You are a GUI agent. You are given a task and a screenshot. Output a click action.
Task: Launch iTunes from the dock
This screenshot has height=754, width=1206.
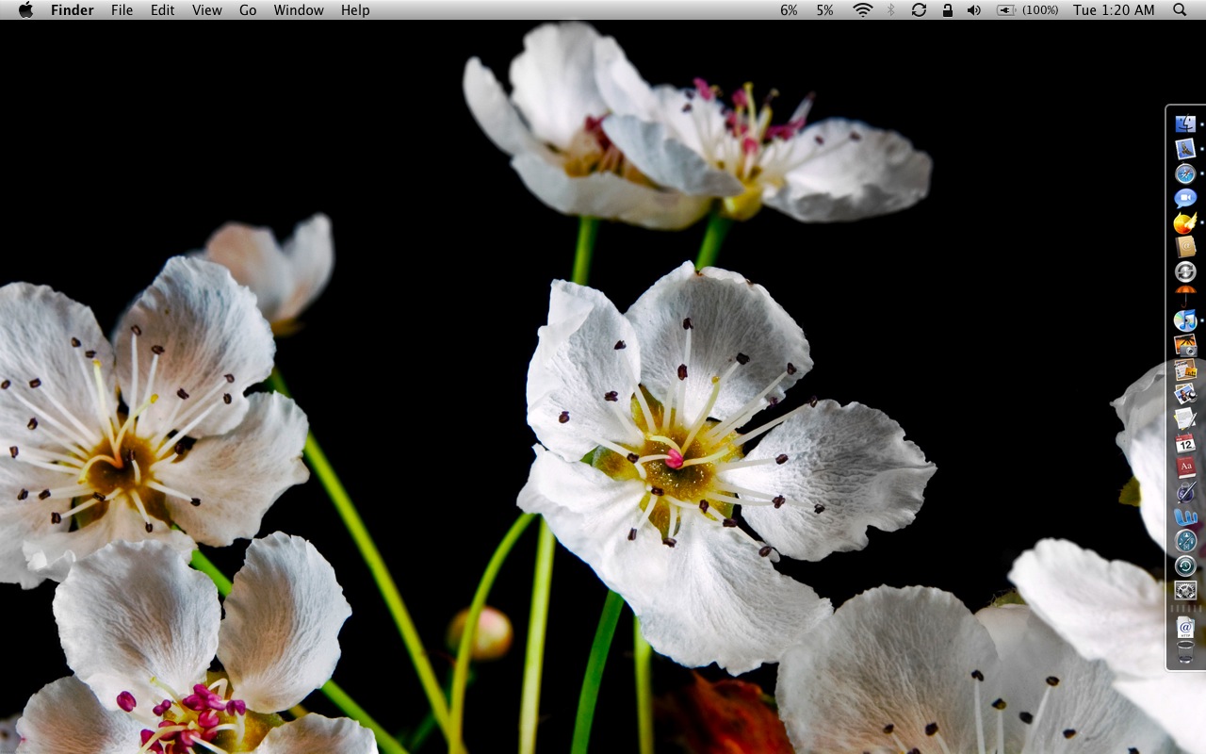(1185, 320)
